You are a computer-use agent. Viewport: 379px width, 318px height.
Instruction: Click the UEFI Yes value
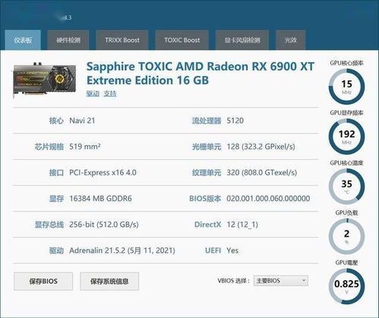pos(232,250)
